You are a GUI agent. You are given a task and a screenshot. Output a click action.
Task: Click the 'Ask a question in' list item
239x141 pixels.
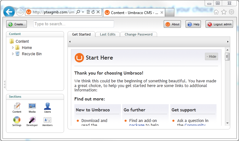[x=193, y=121]
